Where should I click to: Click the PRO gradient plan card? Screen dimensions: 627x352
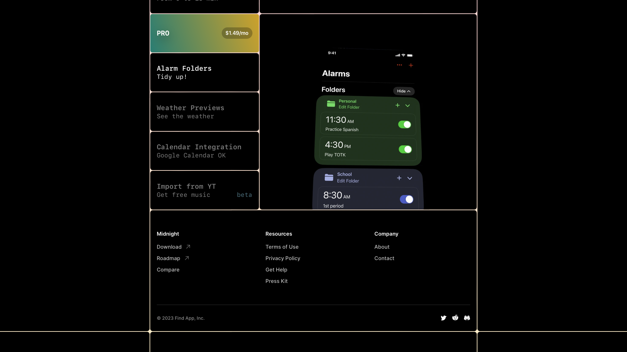click(204, 33)
